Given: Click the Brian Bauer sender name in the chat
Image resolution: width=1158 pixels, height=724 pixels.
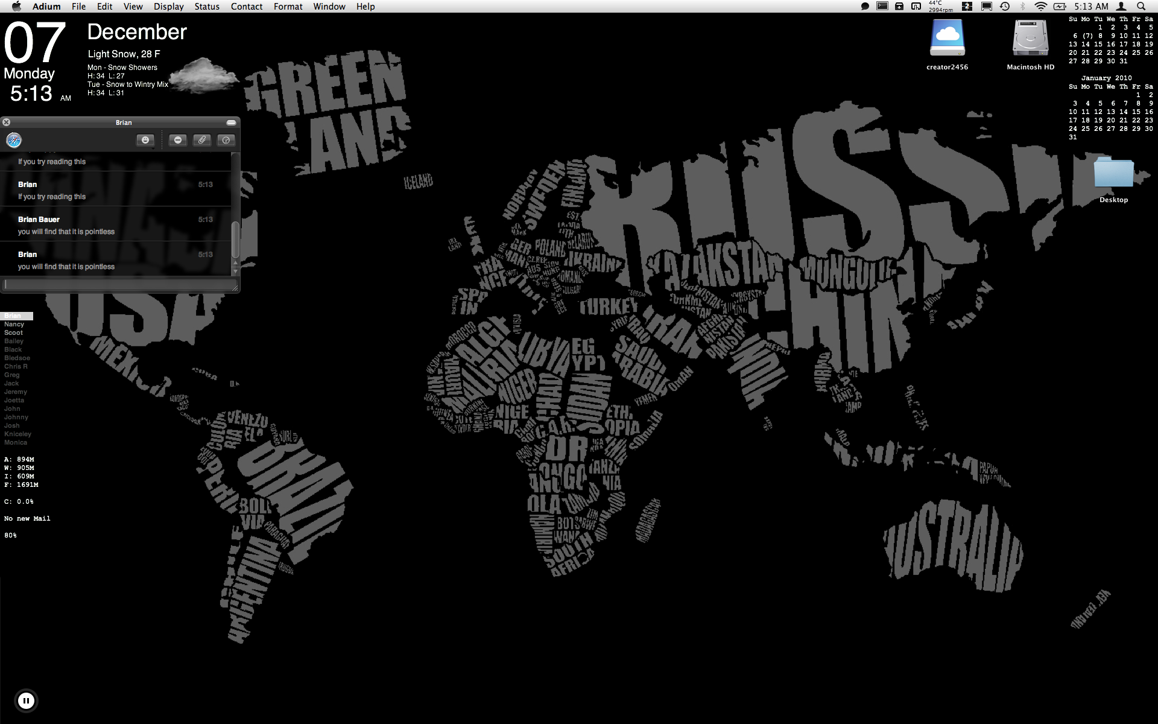Looking at the screenshot, I should point(39,220).
